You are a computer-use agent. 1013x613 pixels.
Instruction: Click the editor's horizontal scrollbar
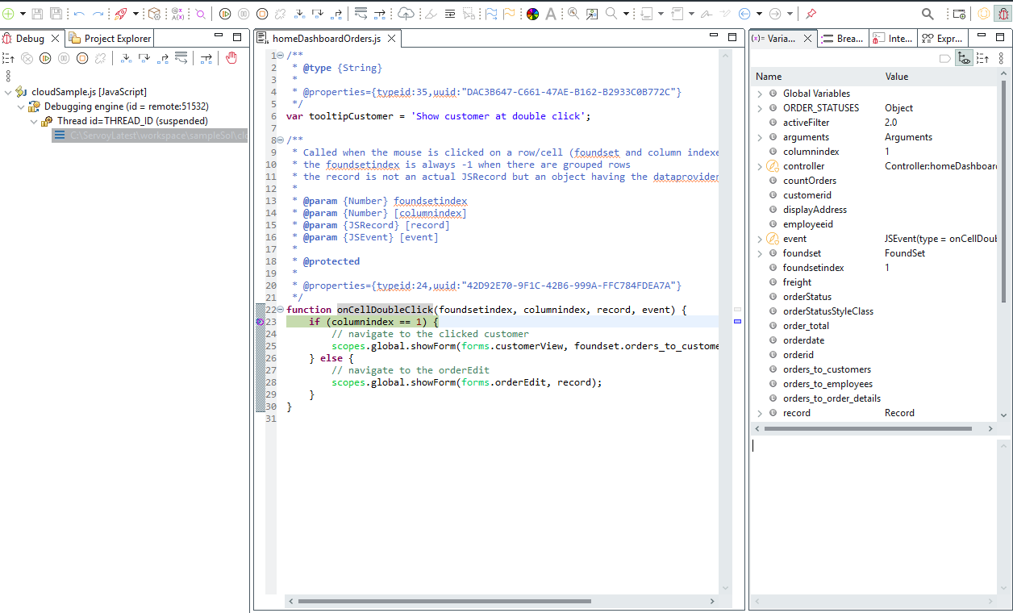click(444, 601)
